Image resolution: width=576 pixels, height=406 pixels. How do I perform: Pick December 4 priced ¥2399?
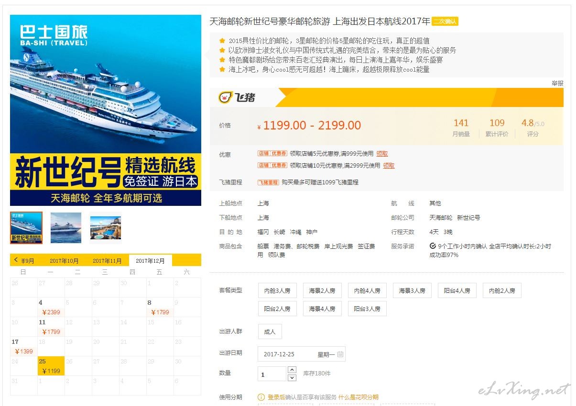tap(51, 307)
